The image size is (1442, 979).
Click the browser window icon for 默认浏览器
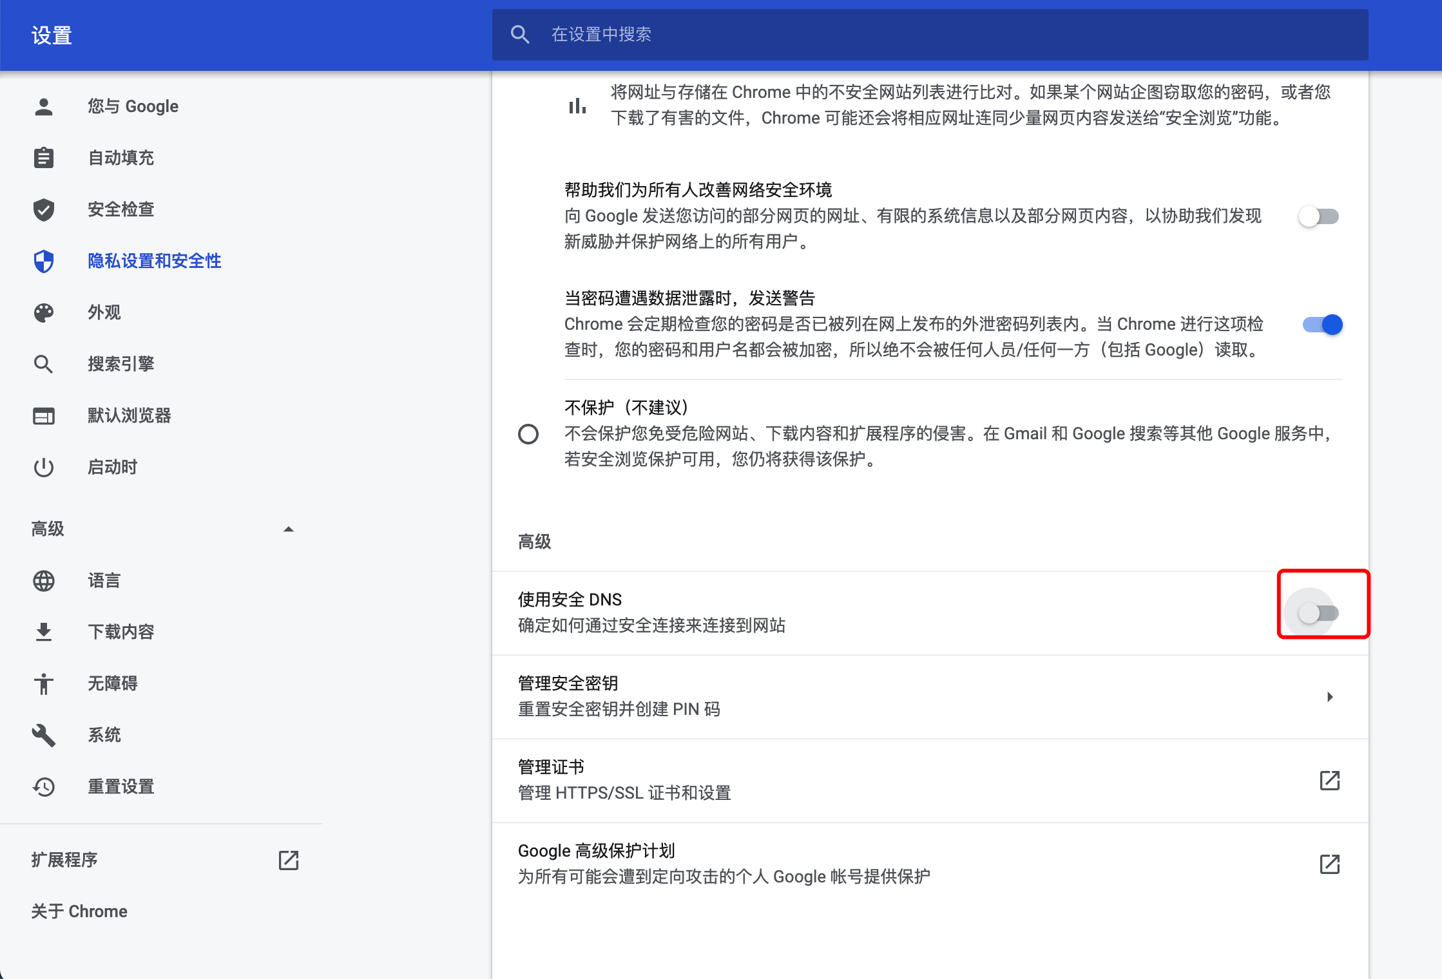pos(44,416)
